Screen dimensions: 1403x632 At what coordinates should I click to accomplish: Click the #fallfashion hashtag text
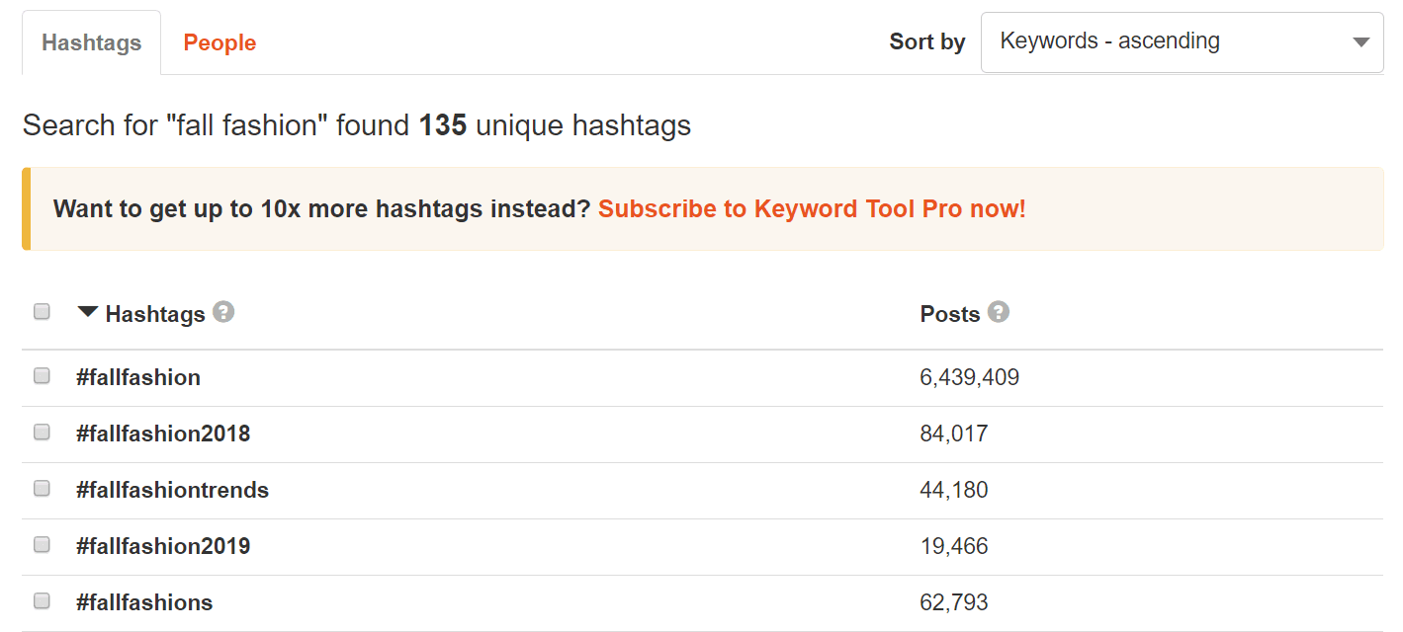pos(138,377)
